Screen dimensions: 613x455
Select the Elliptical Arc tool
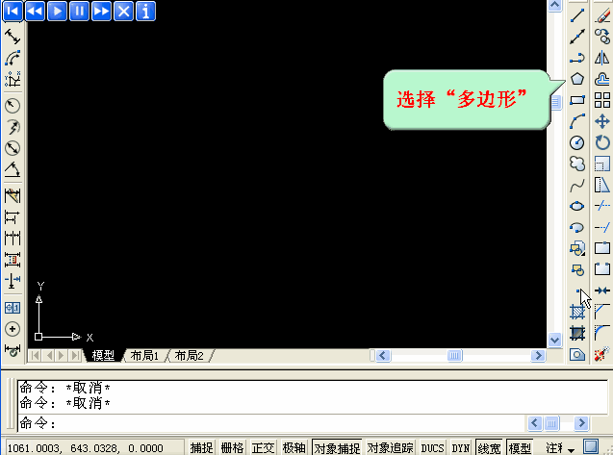point(577,227)
